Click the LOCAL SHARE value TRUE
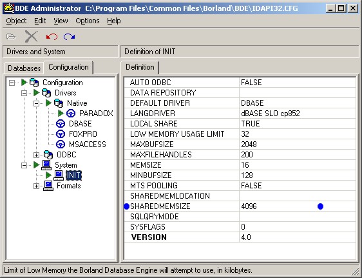 tap(251, 124)
